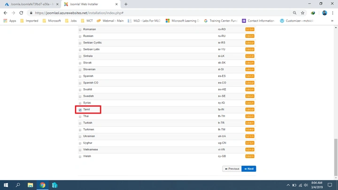Switch to Joomla! Web Installer tab
The width and height of the screenshot is (338, 190).
click(x=91, y=4)
